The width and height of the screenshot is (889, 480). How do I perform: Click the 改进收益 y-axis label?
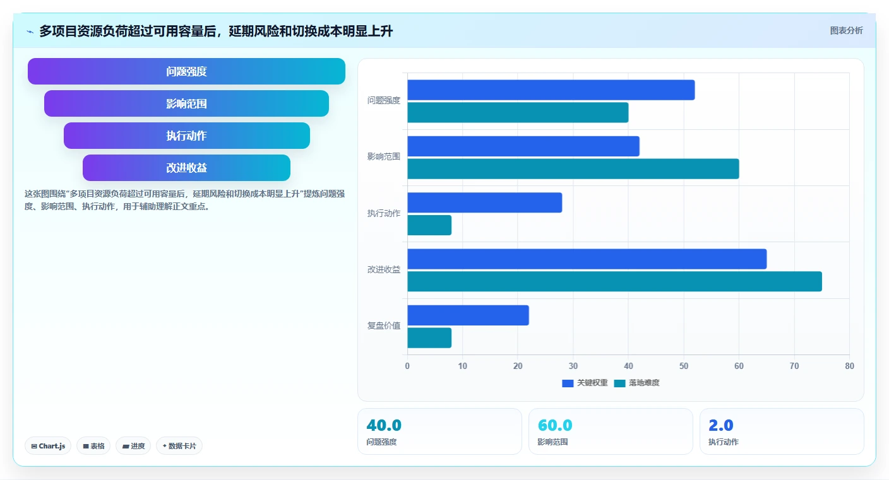[x=384, y=269]
